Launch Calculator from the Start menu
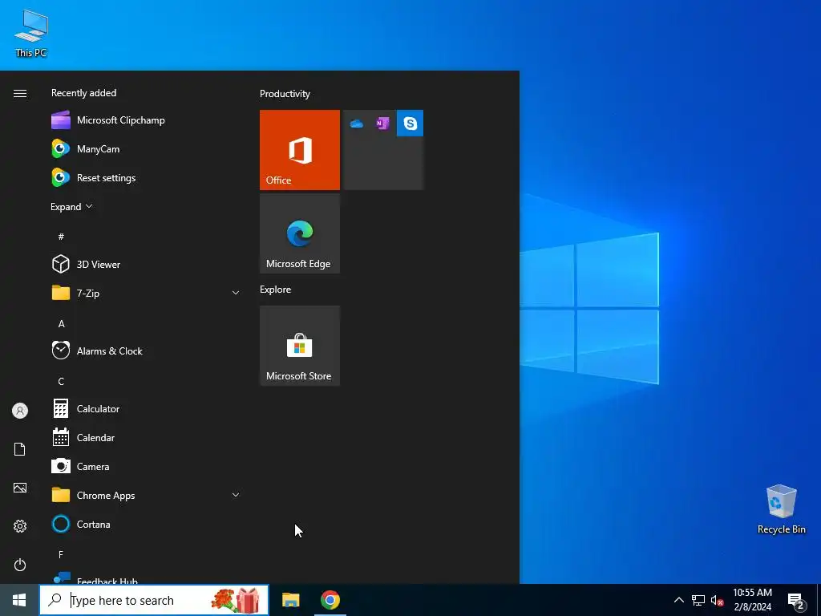The width and height of the screenshot is (821, 616). coord(145,408)
